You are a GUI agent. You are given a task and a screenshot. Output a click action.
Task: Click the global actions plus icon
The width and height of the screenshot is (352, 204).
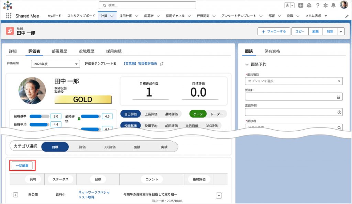click(301, 5)
